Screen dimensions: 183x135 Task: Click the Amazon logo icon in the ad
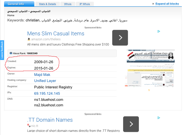pyautogui.click(x=29, y=39)
